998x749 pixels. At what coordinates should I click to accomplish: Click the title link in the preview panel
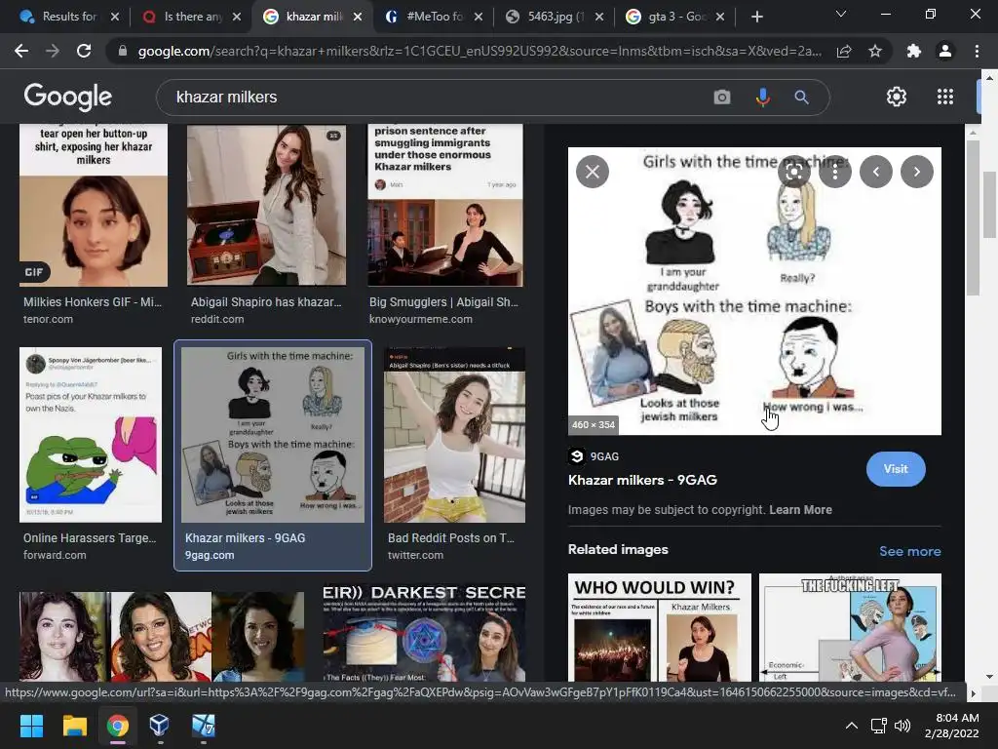pyautogui.click(x=642, y=480)
